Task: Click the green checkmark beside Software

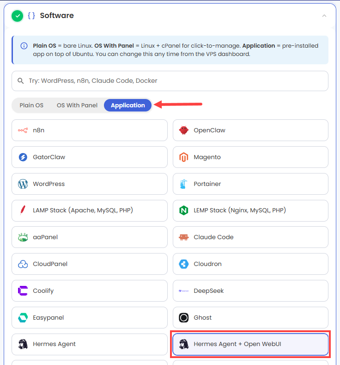Action: click(18, 16)
